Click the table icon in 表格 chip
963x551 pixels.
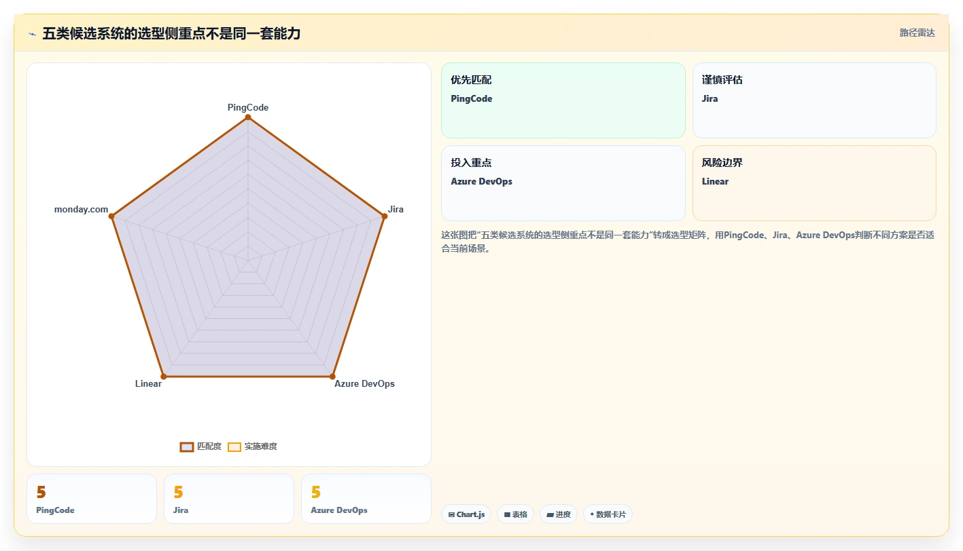[x=507, y=514]
